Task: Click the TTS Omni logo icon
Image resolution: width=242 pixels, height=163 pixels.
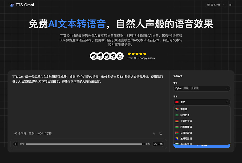Action: [x=12, y=5]
